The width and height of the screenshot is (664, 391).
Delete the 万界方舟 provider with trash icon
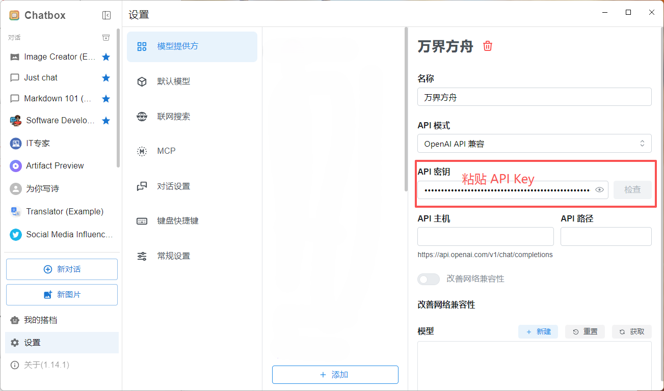pyautogui.click(x=488, y=46)
